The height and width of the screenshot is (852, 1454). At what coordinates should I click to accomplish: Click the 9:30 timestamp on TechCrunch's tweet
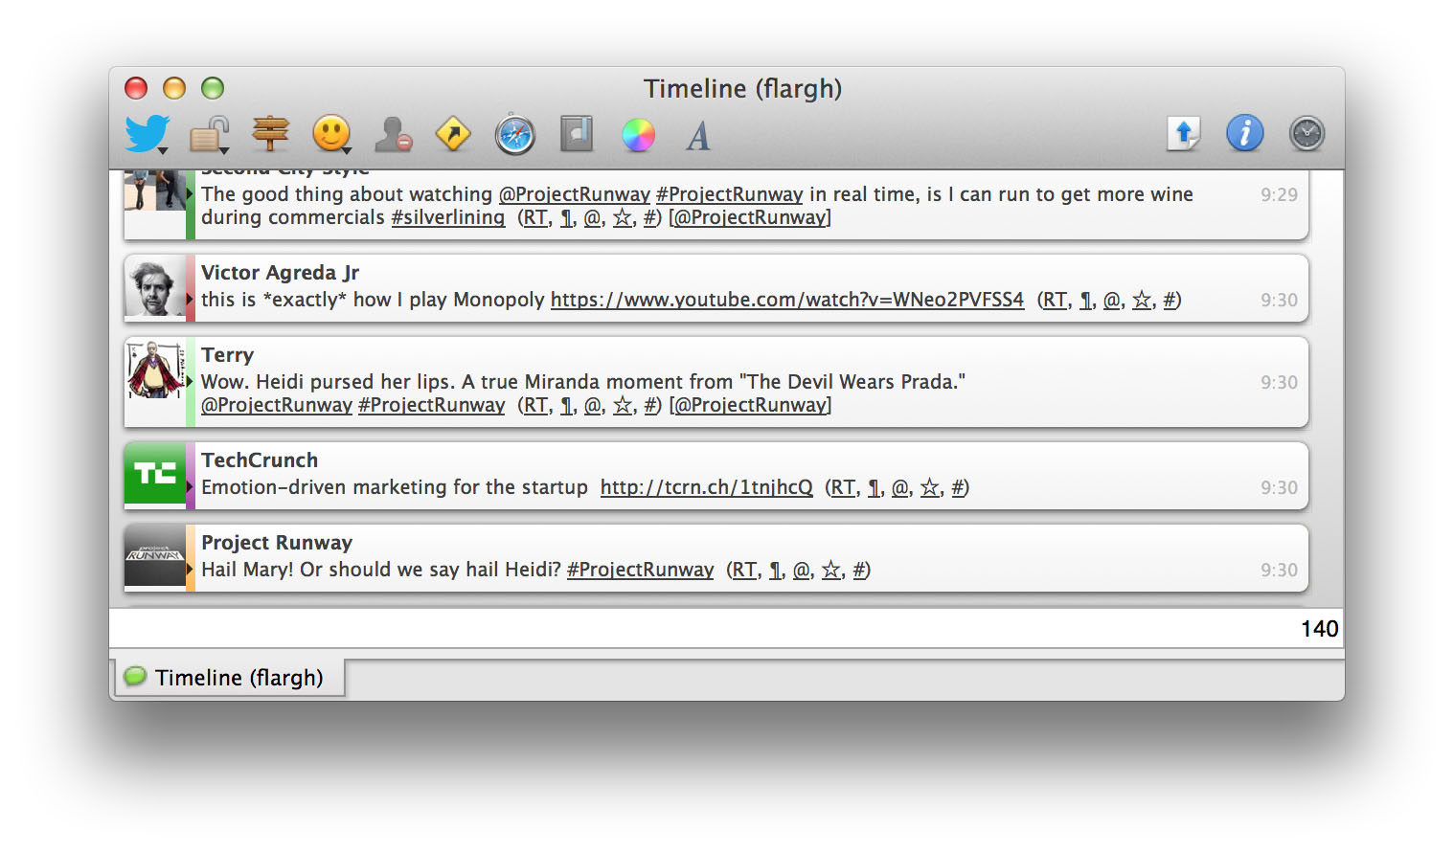1279,487
